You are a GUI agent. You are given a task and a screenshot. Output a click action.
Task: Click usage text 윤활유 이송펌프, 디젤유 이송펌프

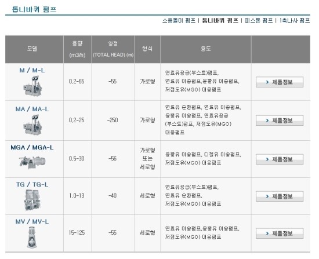click(x=203, y=155)
